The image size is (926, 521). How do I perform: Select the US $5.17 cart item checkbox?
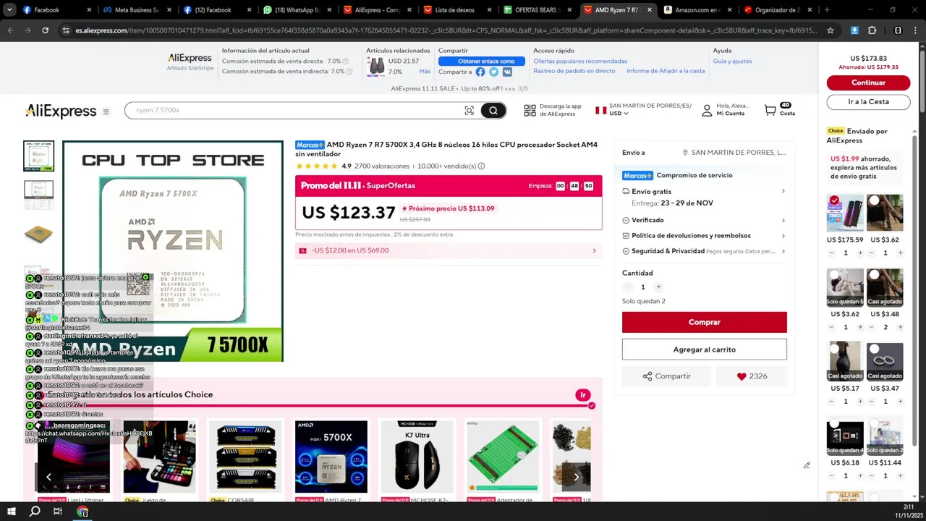(834, 350)
